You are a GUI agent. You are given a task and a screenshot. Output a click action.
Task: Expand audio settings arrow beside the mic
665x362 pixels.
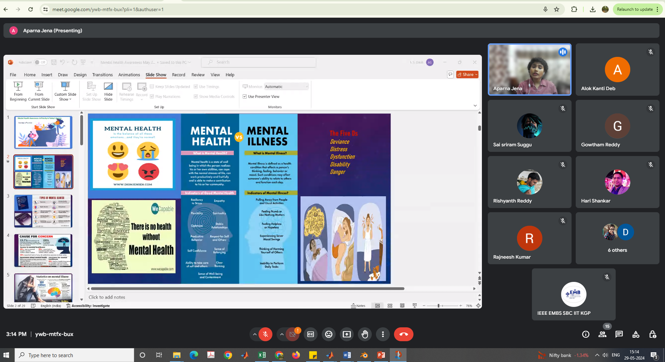255,334
